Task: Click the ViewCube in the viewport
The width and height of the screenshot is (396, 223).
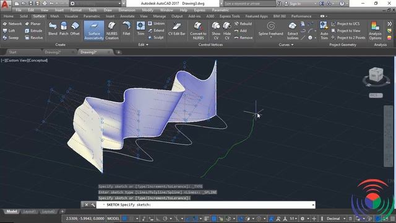Action: [376, 75]
